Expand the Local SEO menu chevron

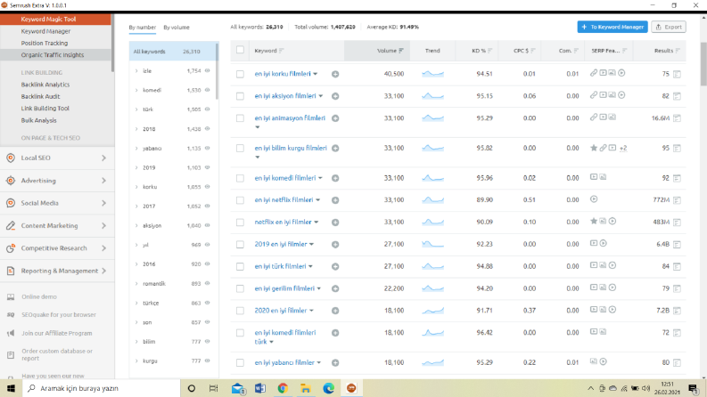(103, 158)
